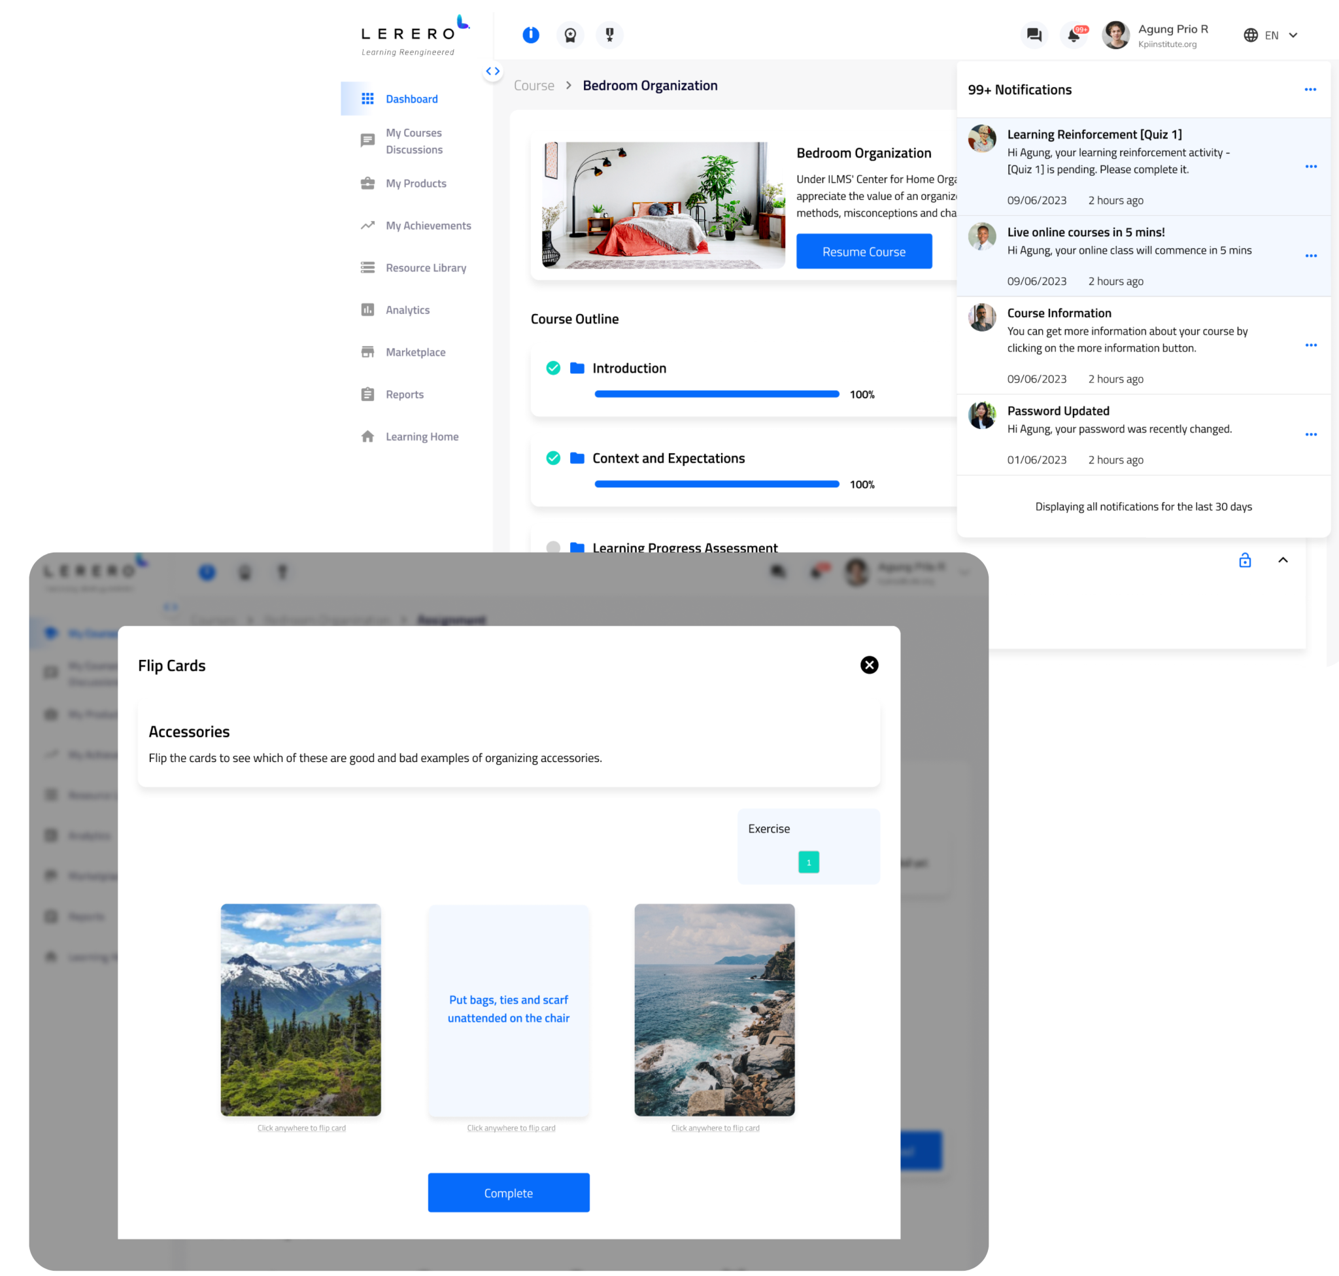This screenshot has height=1276, width=1339.
Task: Open the chat messages icon
Action: point(1034,35)
